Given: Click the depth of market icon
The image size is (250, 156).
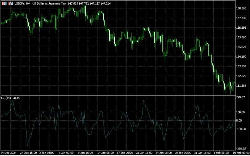Looking at the screenshot, I should click(x=10, y=3).
